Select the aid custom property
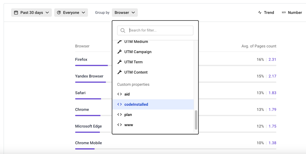Viewport: 306px width, 154px height. click(153, 94)
